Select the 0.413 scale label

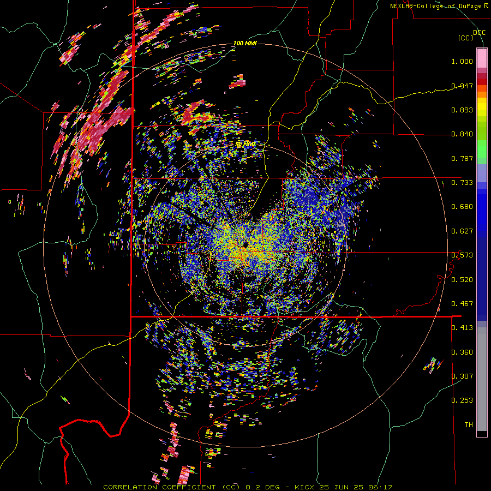tap(462, 328)
